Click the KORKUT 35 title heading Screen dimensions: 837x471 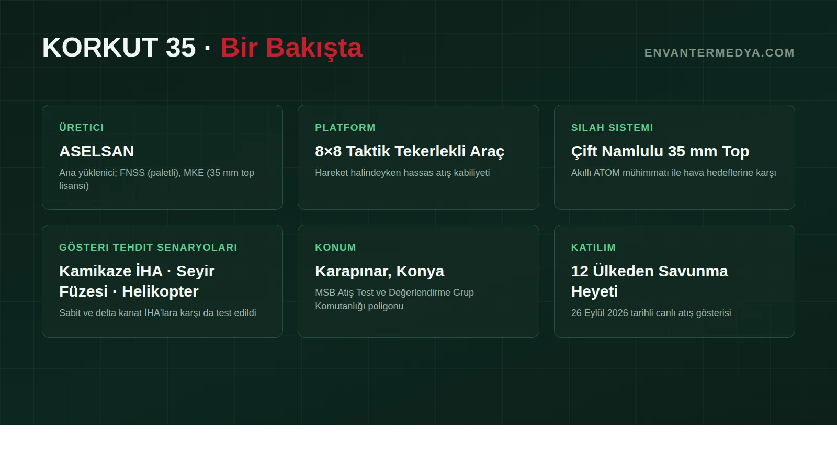pyautogui.click(x=202, y=48)
